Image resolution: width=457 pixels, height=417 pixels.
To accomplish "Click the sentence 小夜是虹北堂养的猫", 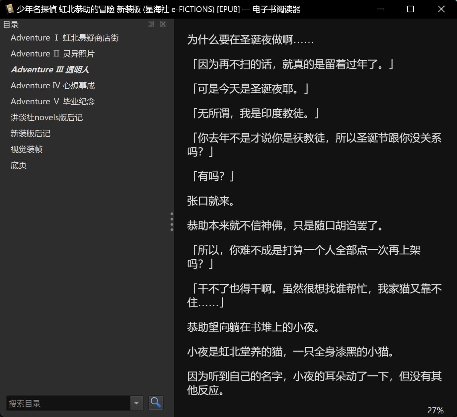I will pos(235,352).
